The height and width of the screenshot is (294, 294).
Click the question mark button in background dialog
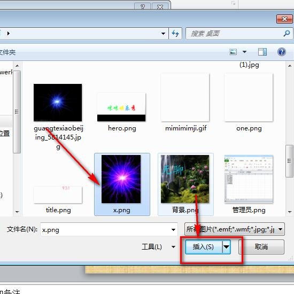tap(143, 6)
